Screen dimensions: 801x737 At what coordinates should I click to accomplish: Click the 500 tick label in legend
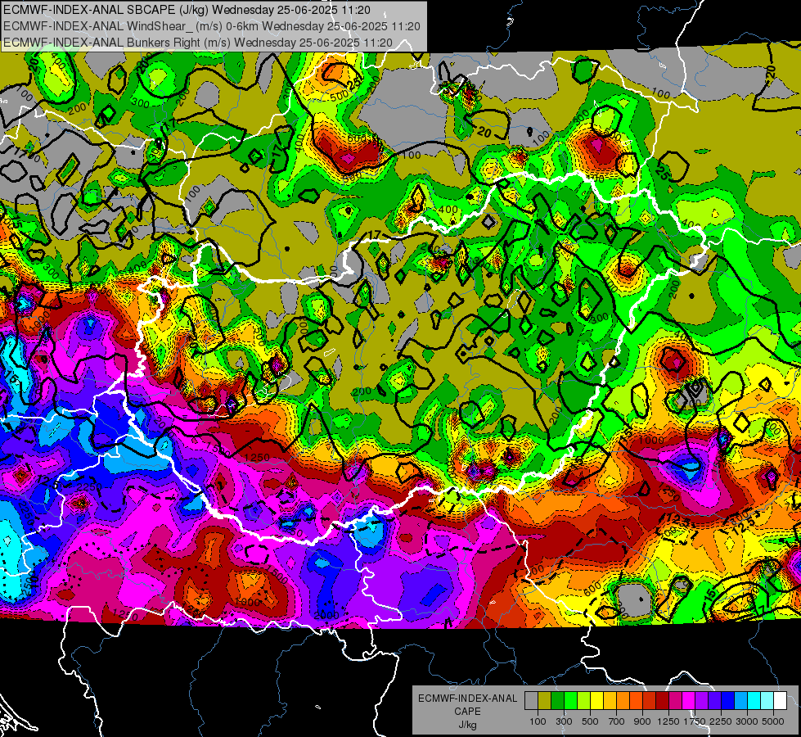pos(590,721)
